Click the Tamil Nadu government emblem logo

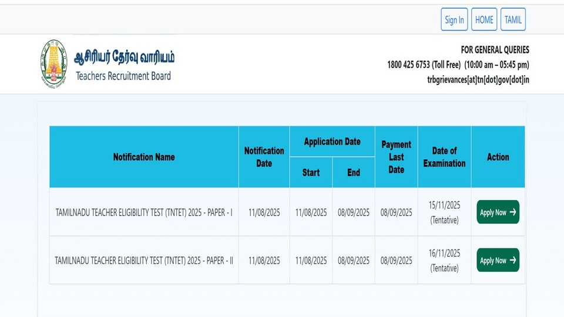tap(53, 63)
